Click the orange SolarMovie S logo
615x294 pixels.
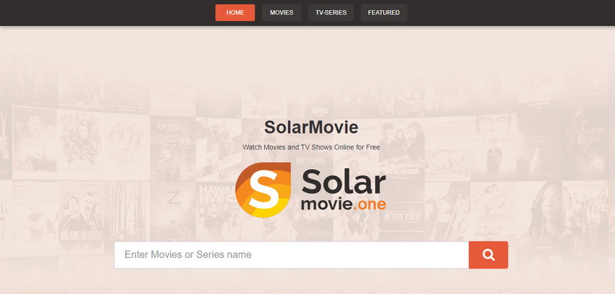[263, 190]
